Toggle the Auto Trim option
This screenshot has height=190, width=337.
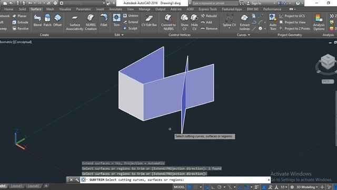click(x=273, y=22)
